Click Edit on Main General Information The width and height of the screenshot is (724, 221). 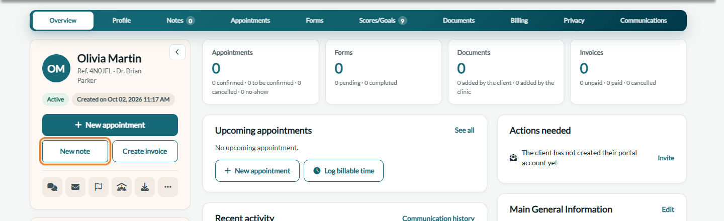(668, 209)
